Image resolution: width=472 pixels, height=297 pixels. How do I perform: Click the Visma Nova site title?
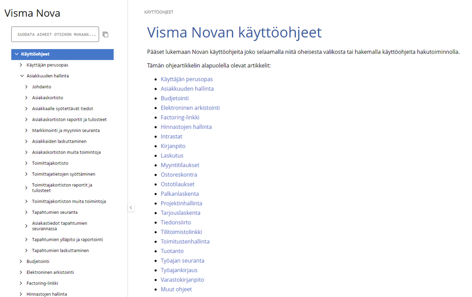(x=32, y=13)
